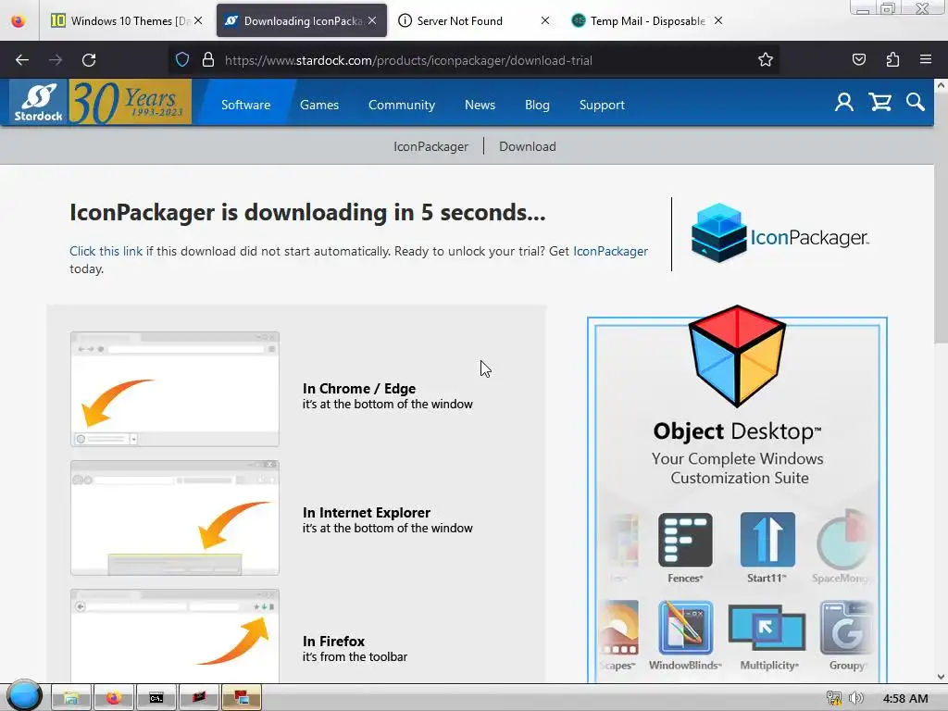Open the Firefox extensions icon

892,60
